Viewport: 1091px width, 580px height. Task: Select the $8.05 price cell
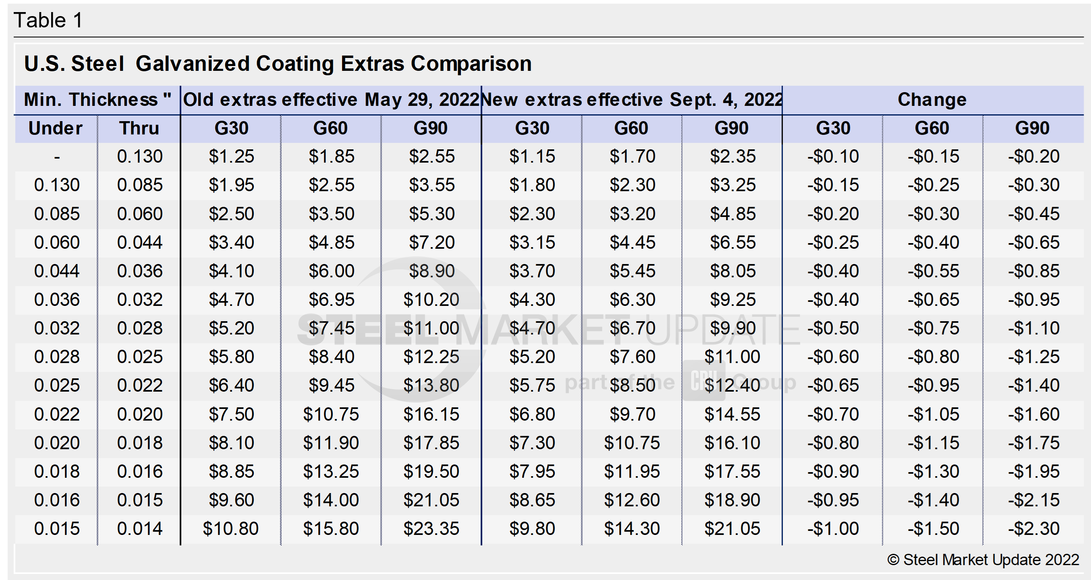tap(733, 271)
